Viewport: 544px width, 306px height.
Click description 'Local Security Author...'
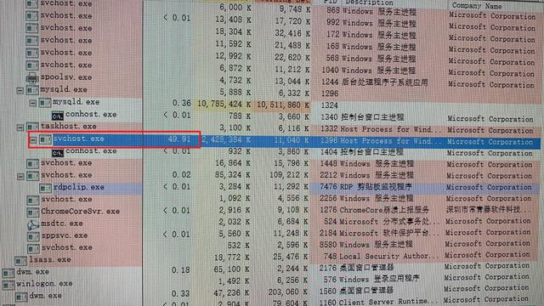[x=388, y=257]
